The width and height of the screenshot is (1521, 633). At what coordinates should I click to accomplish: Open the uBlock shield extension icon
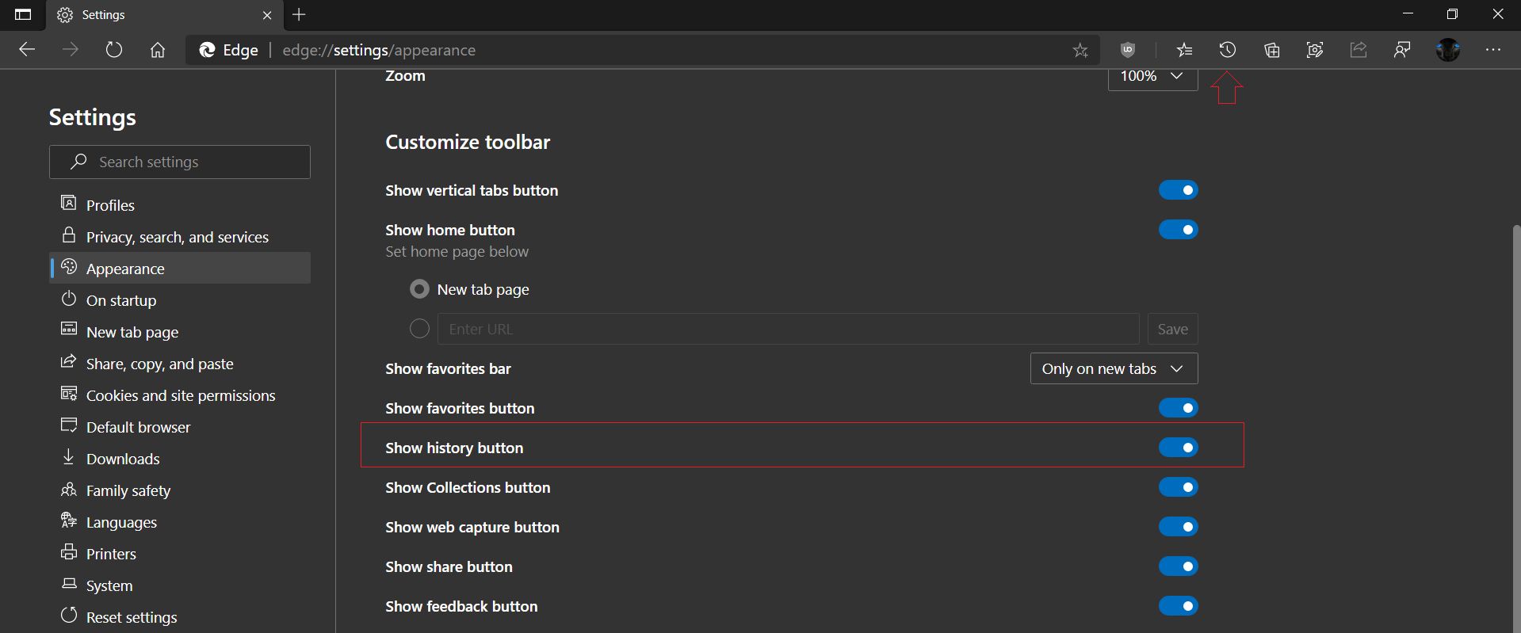(1128, 50)
